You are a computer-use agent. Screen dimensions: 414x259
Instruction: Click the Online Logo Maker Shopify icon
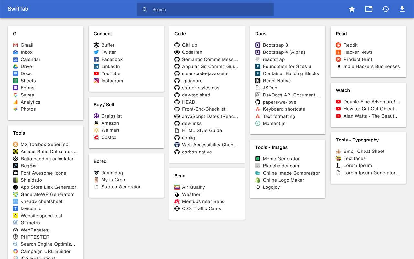pos(258,180)
